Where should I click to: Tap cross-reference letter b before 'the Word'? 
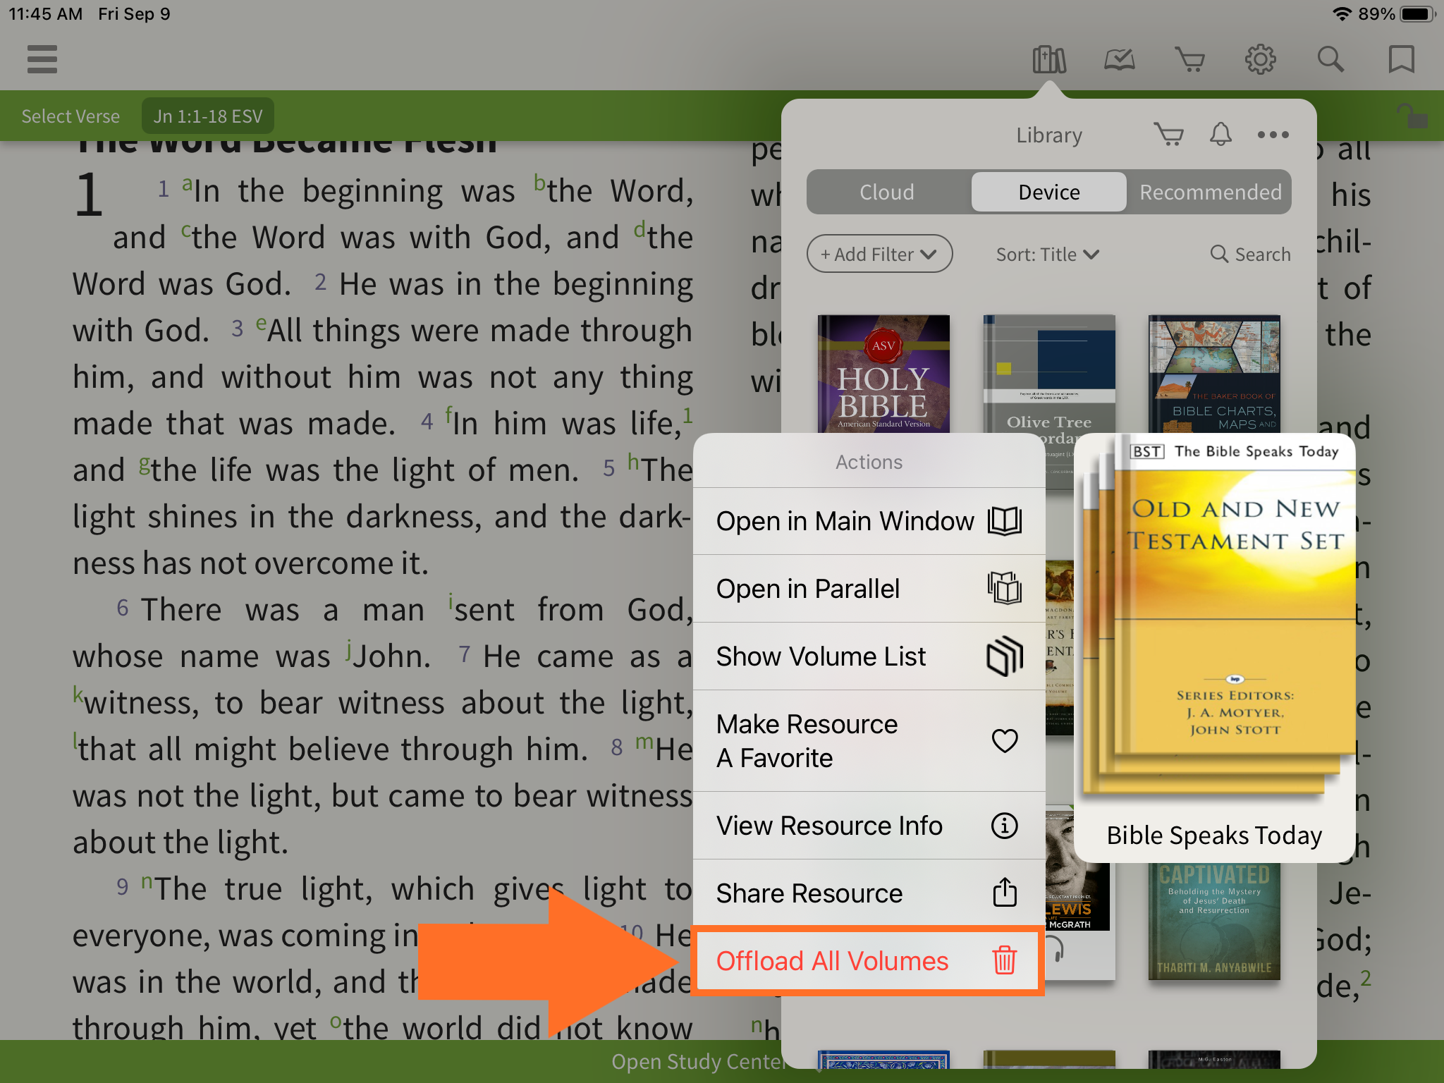click(539, 183)
